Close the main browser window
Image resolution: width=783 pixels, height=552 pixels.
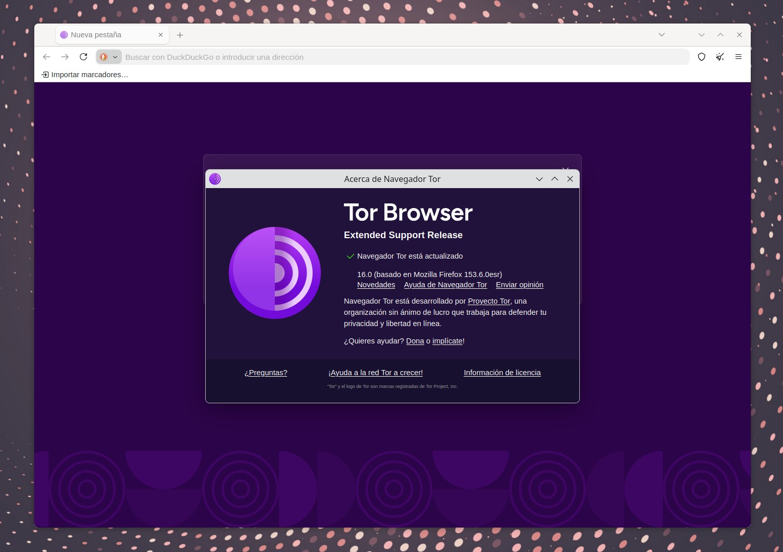[x=739, y=35]
